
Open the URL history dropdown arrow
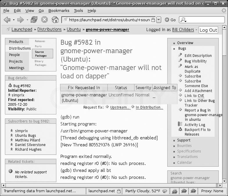(159, 20)
